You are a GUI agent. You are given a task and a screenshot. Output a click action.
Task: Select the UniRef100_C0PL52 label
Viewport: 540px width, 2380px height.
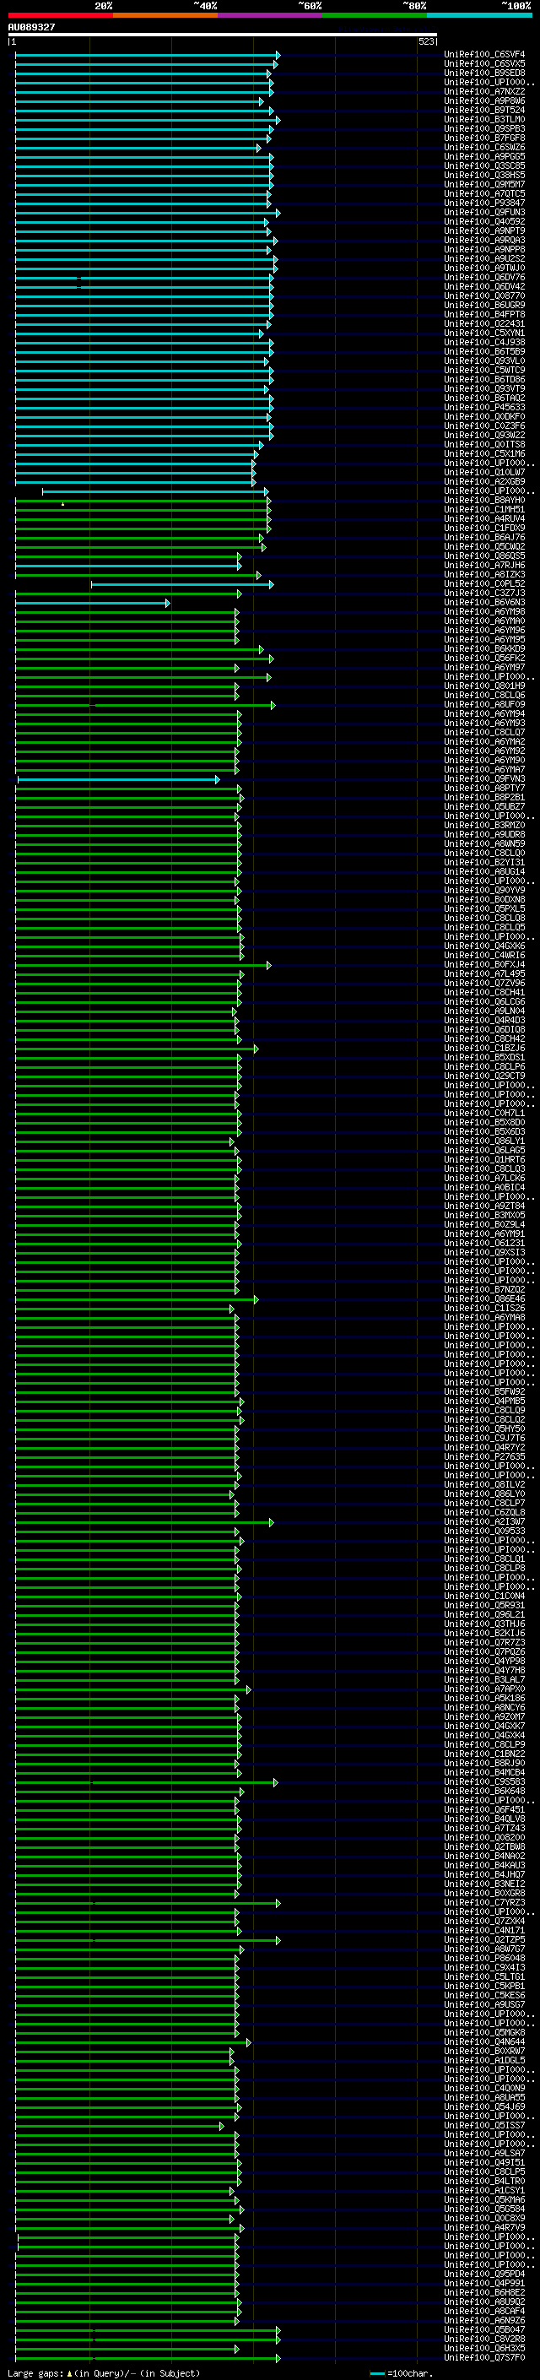tap(483, 584)
